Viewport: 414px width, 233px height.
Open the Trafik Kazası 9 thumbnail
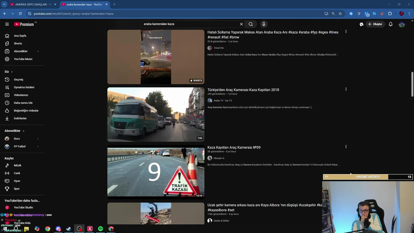click(x=156, y=172)
